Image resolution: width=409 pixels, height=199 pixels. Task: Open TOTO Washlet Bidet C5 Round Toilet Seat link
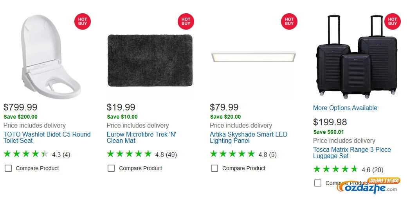(x=47, y=137)
